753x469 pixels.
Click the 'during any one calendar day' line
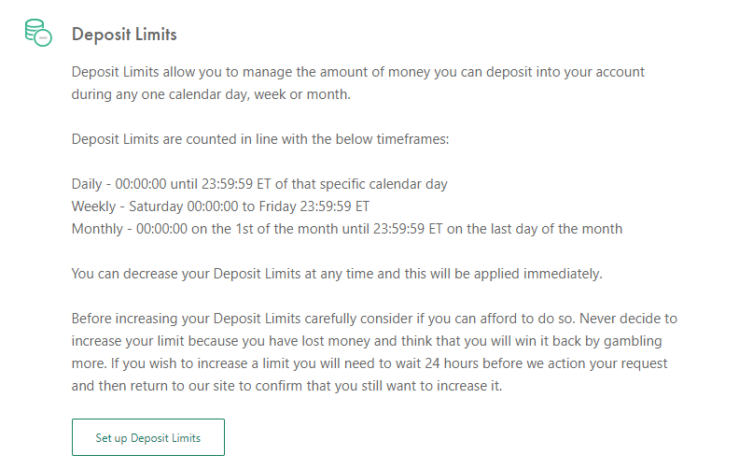(211, 94)
